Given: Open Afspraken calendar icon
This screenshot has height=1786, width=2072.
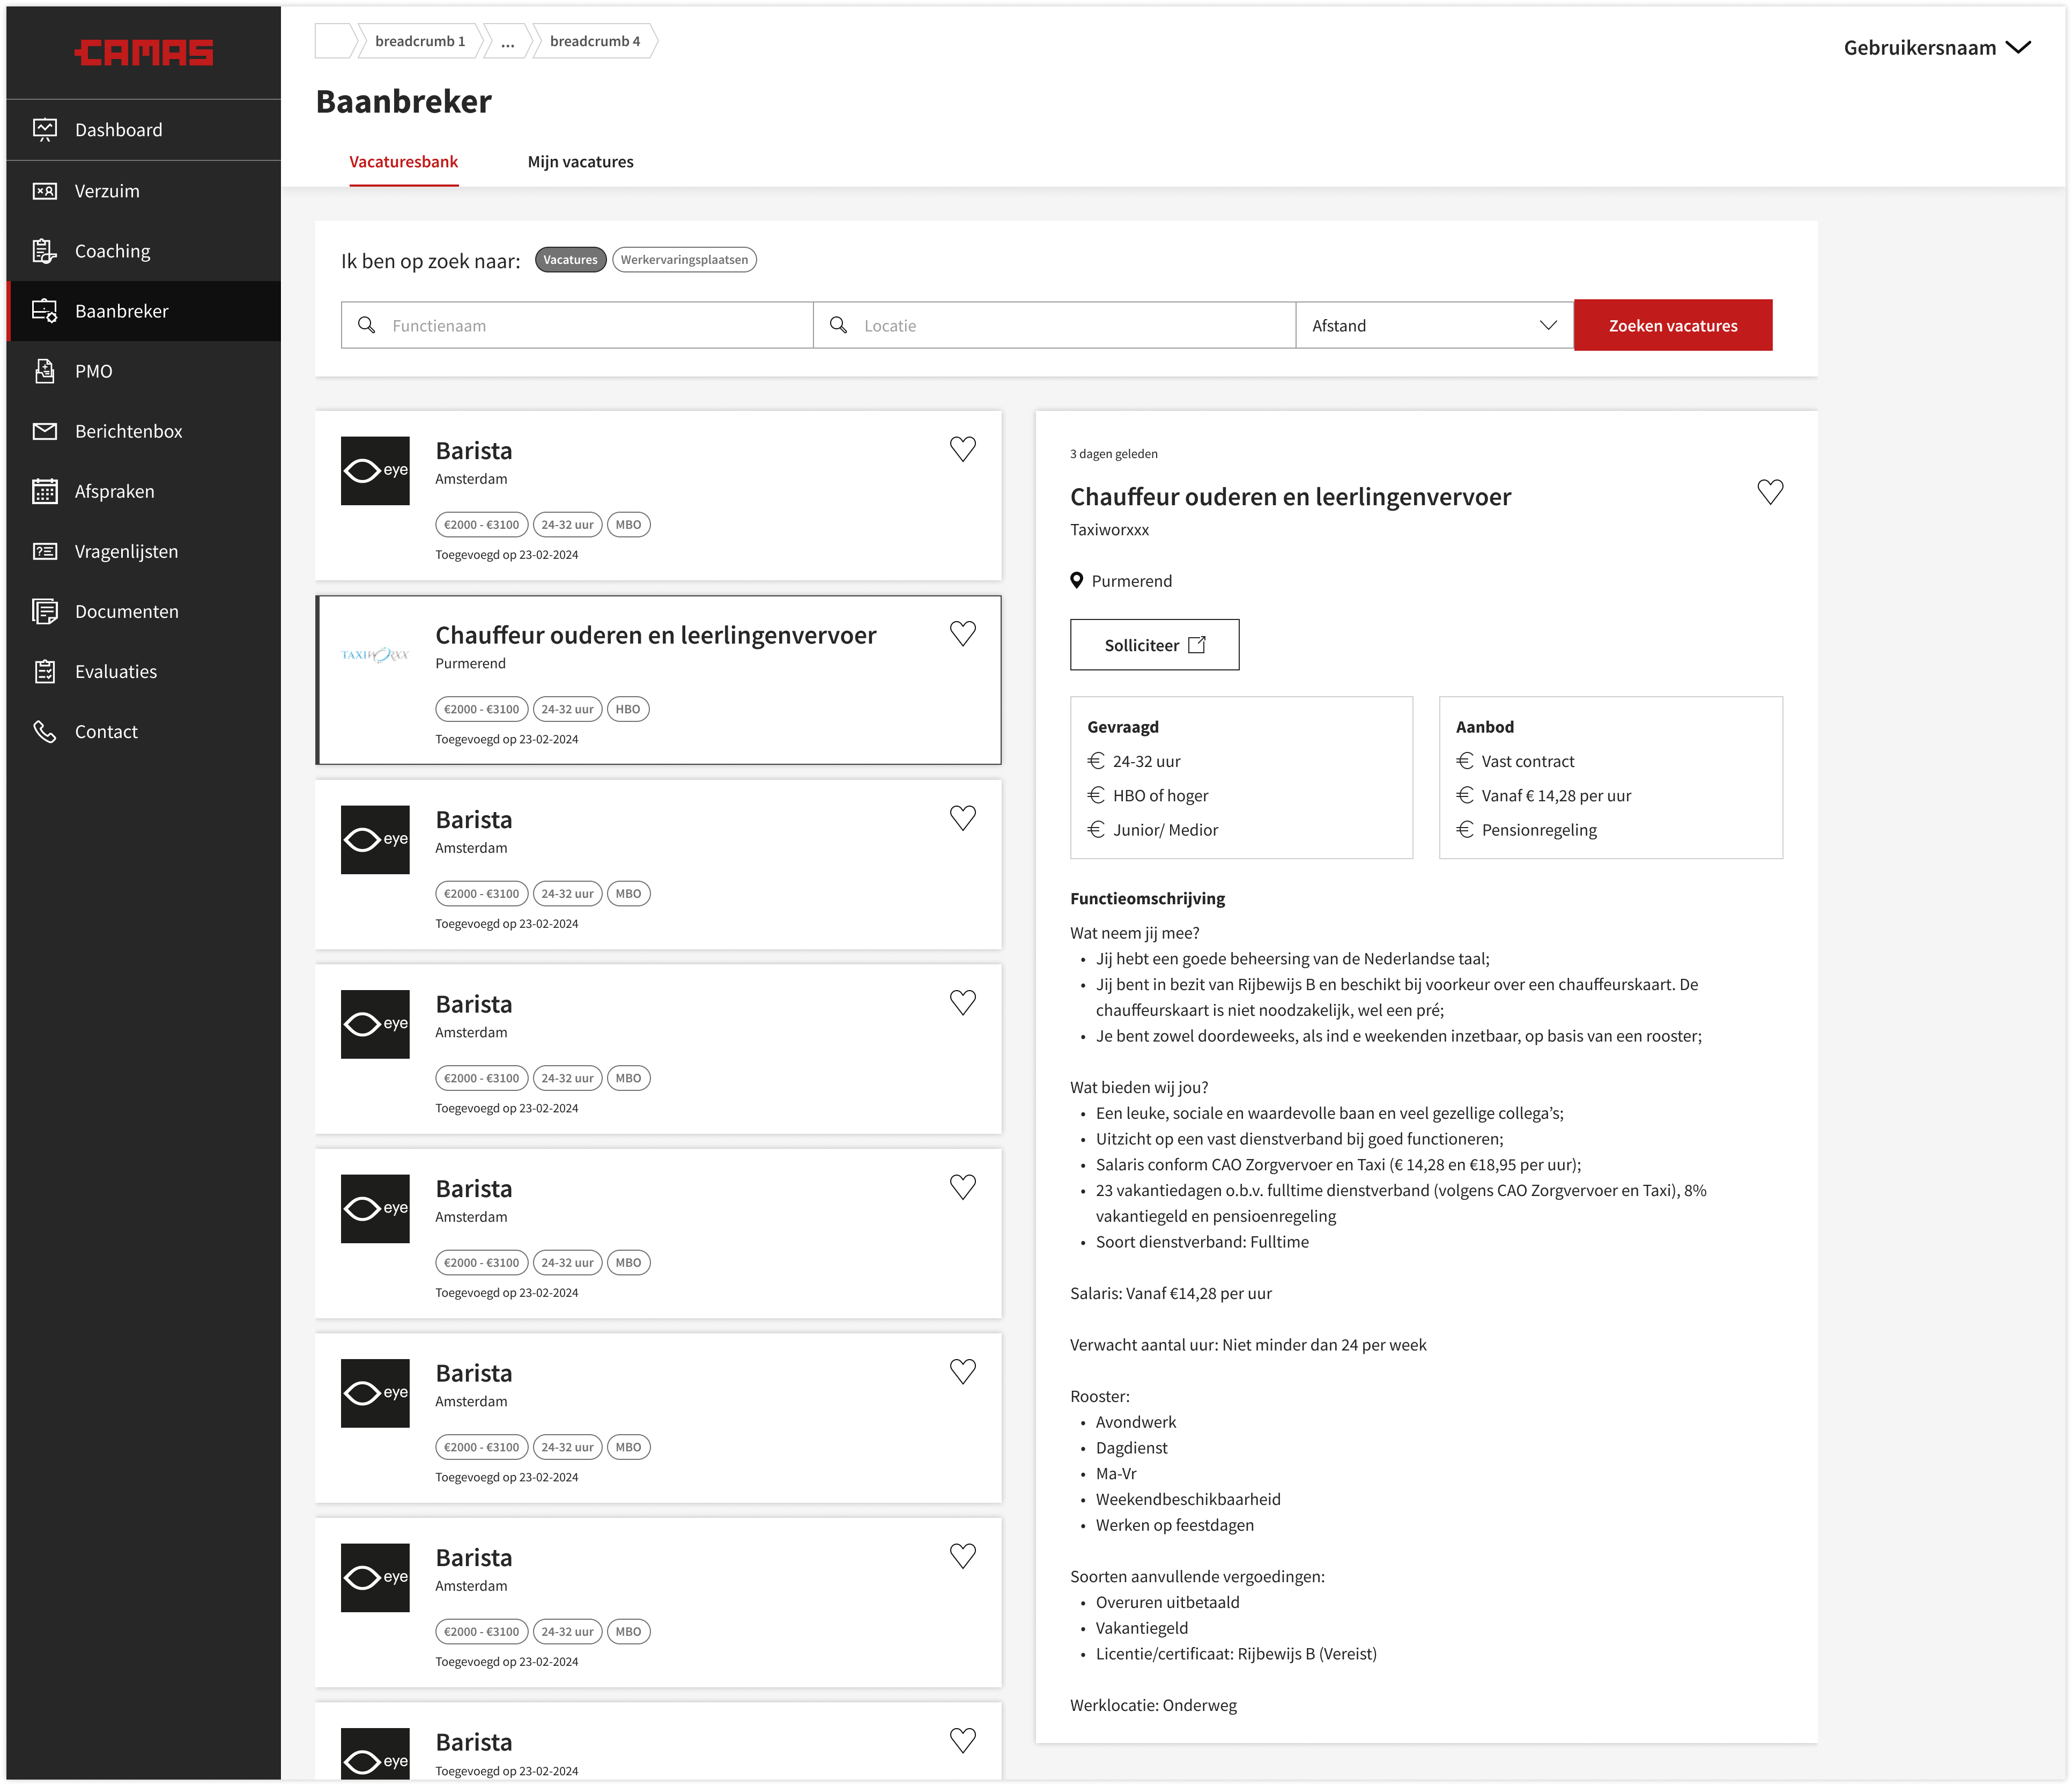Looking at the screenshot, I should tap(45, 491).
